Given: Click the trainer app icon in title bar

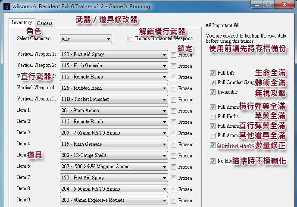Looking at the screenshot, I should click(7, 6).
